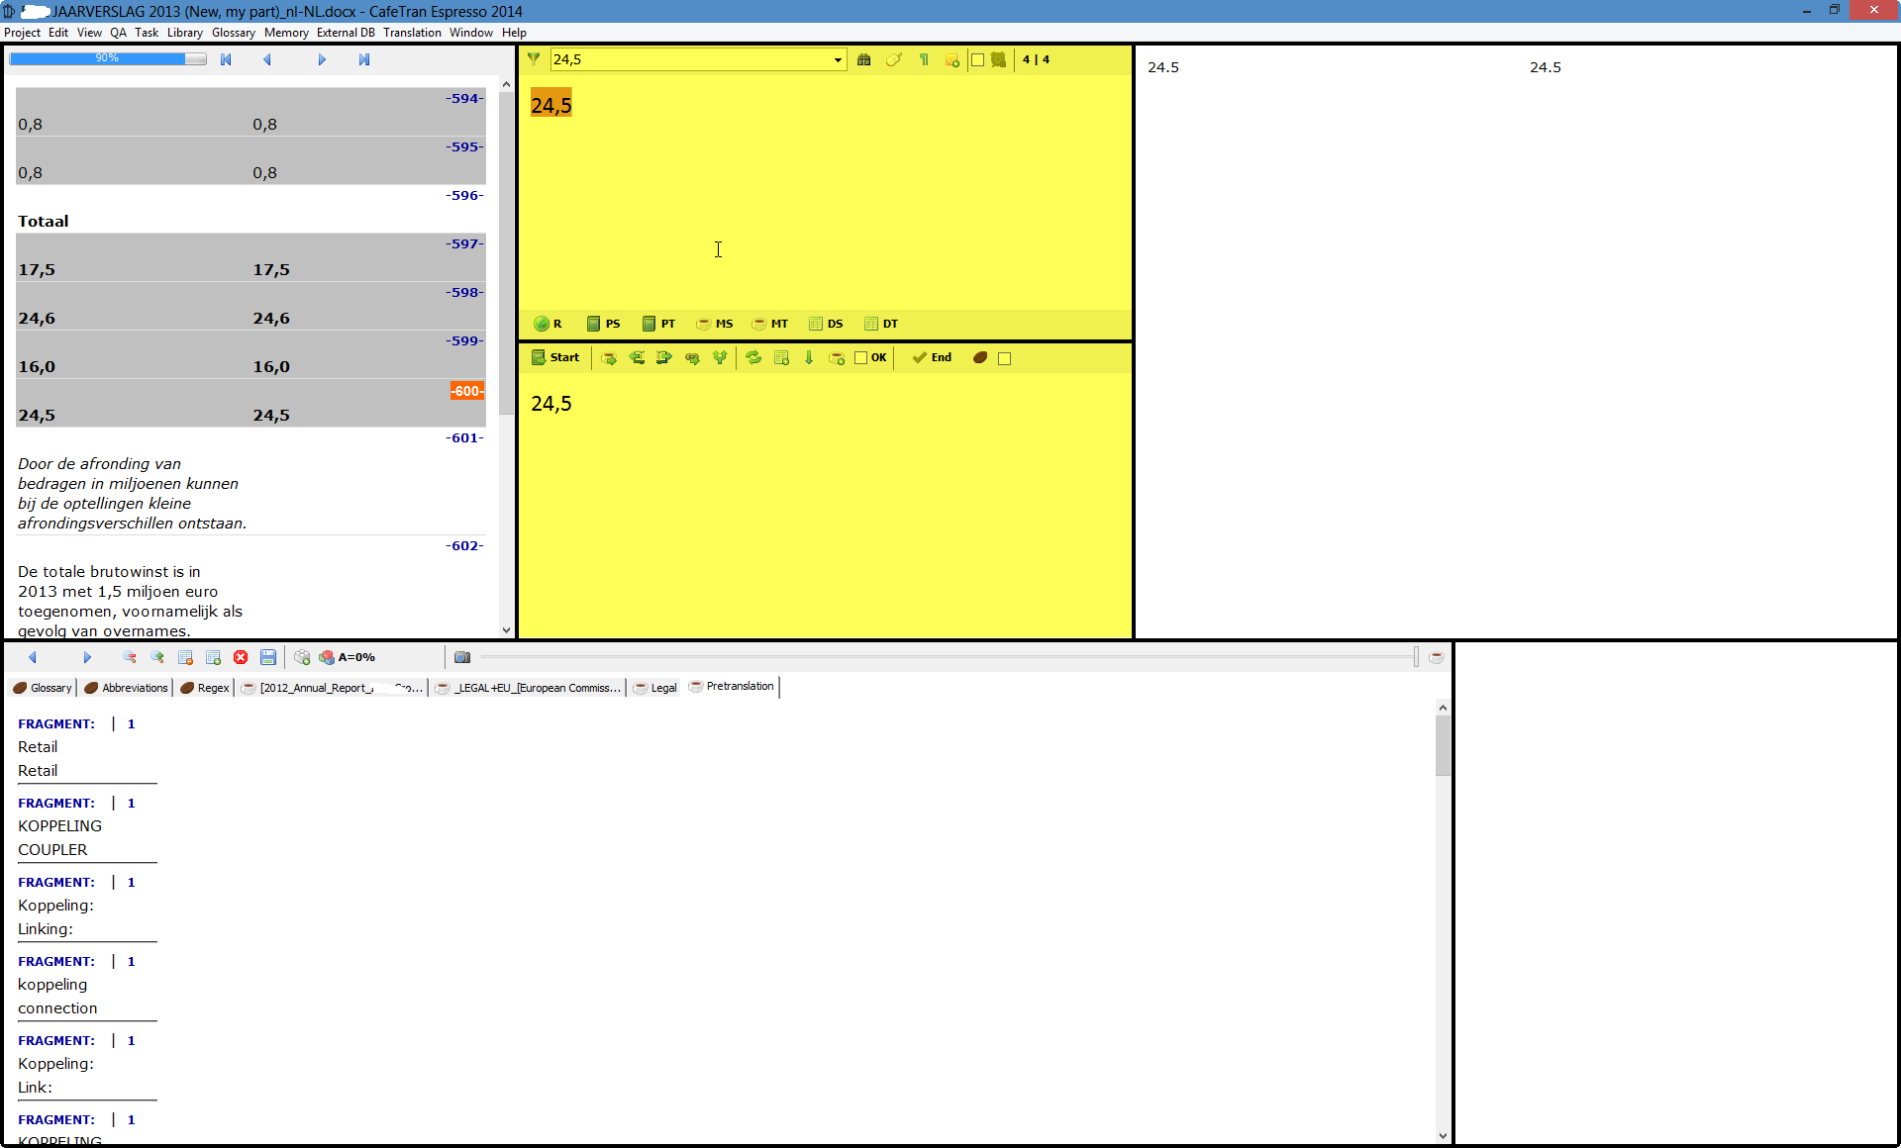This screenshot has width=1901, height=1148.
Task: Click the green down arrow icon
Action: tap(809, 358)
